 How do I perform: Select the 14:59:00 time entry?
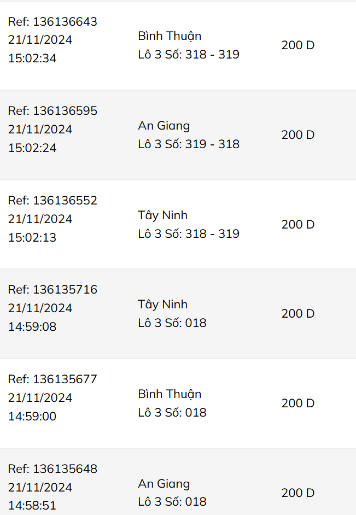[x=32, y=416]
